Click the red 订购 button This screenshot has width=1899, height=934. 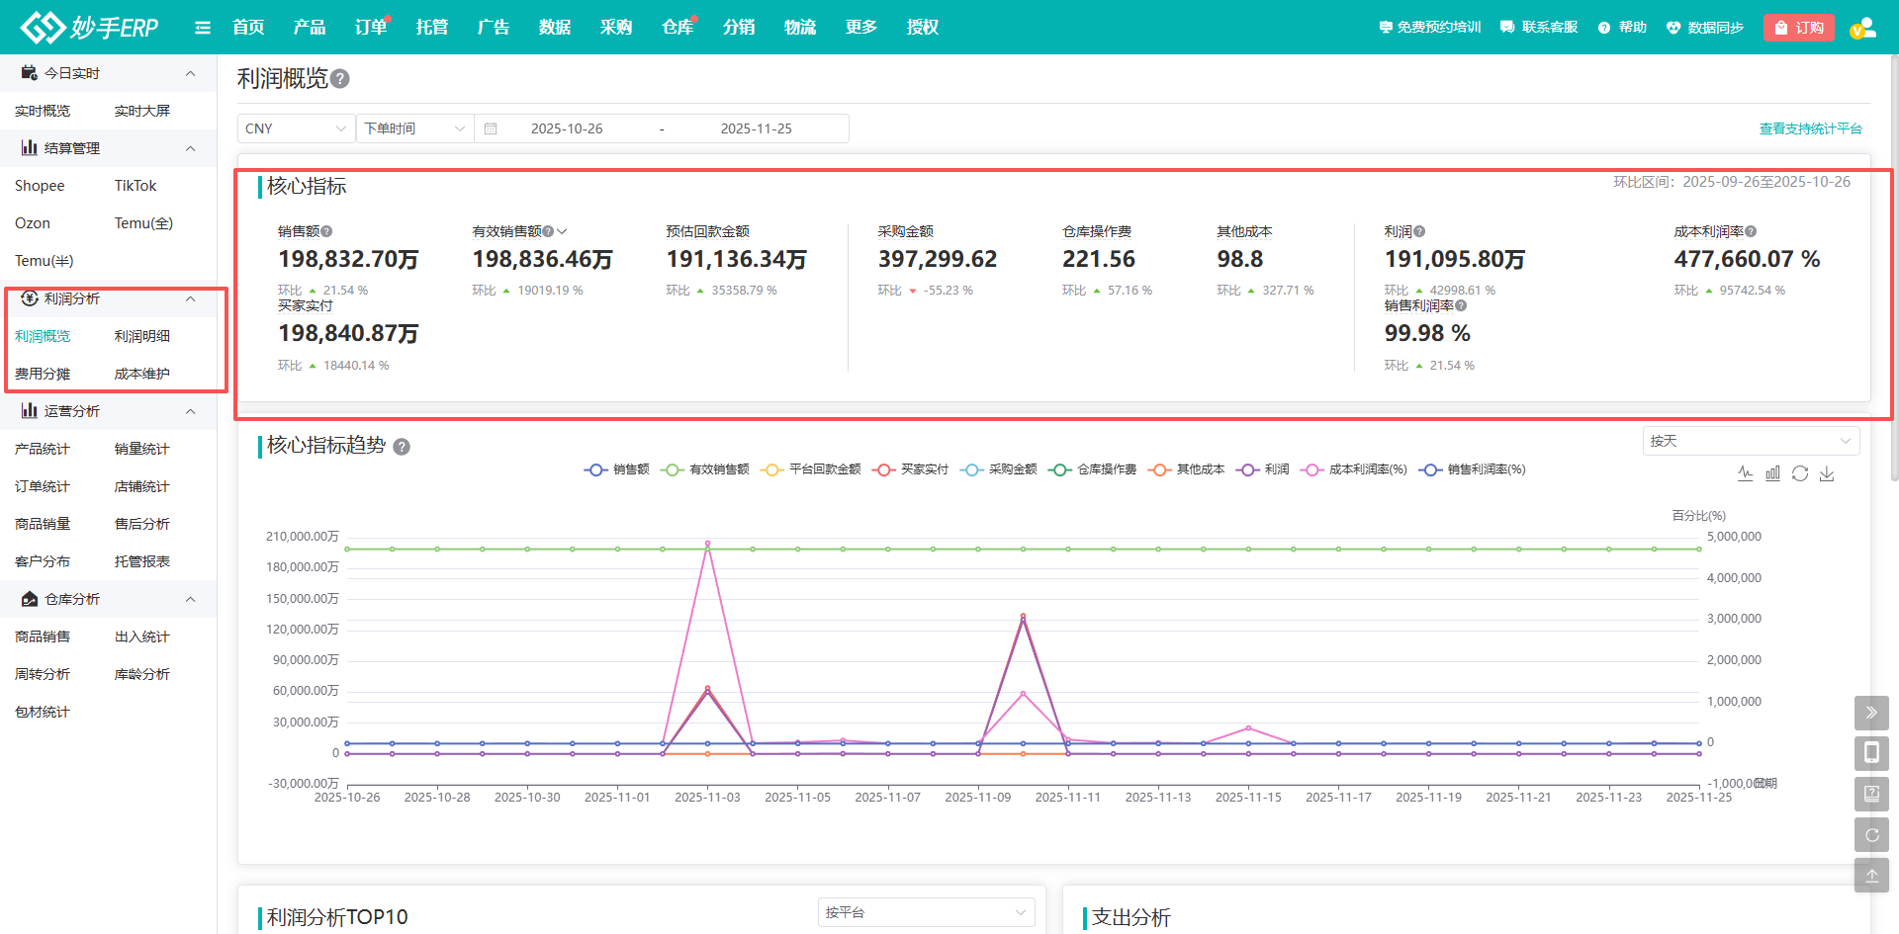[1798, 28]
